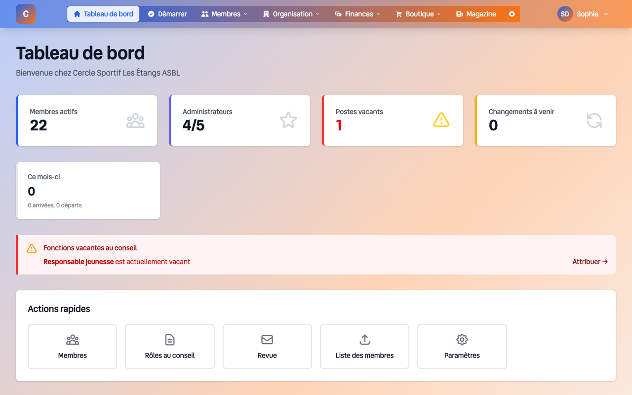The image size is (632, 395).
Task: Click the Actions rapides heading
Action: coord(59,309)
